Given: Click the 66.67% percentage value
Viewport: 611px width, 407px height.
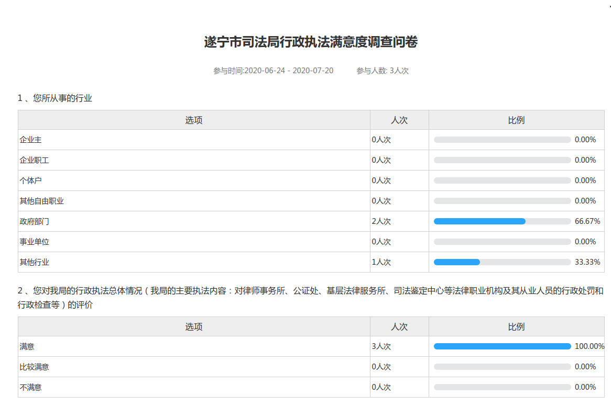Looking at the screenshot, I should 587,221.
